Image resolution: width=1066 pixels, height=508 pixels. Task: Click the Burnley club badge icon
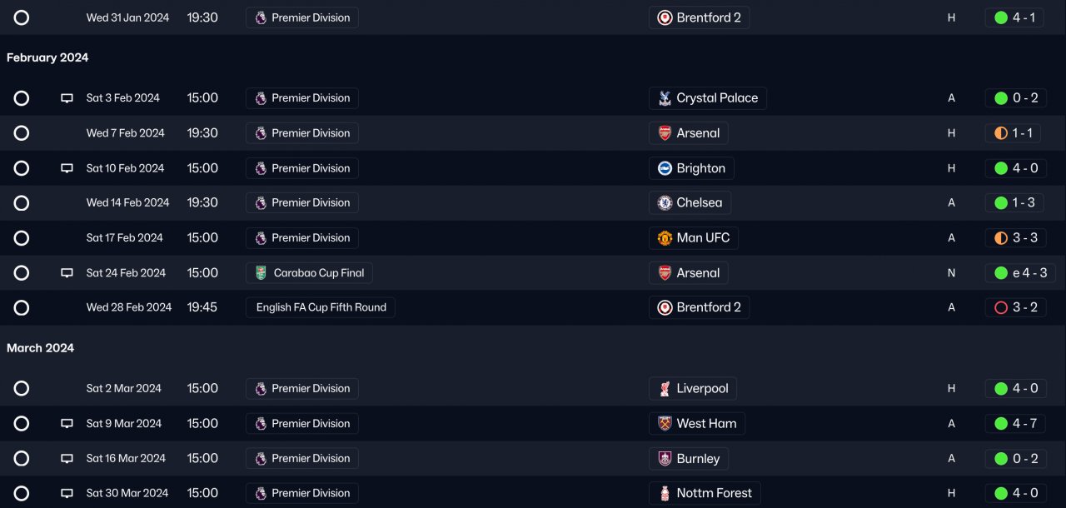tap(665, 459)
